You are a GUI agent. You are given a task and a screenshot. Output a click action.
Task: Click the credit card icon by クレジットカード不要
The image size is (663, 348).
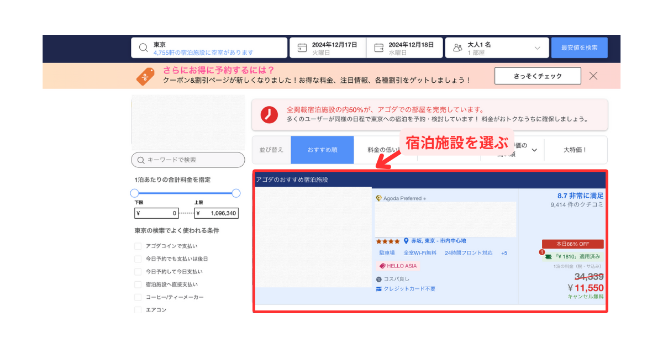(378, 289)
